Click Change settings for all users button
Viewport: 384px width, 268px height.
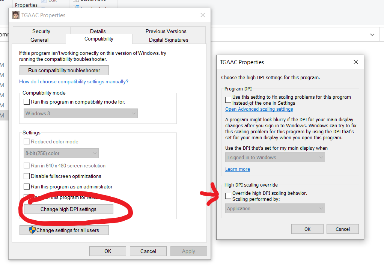64,230
